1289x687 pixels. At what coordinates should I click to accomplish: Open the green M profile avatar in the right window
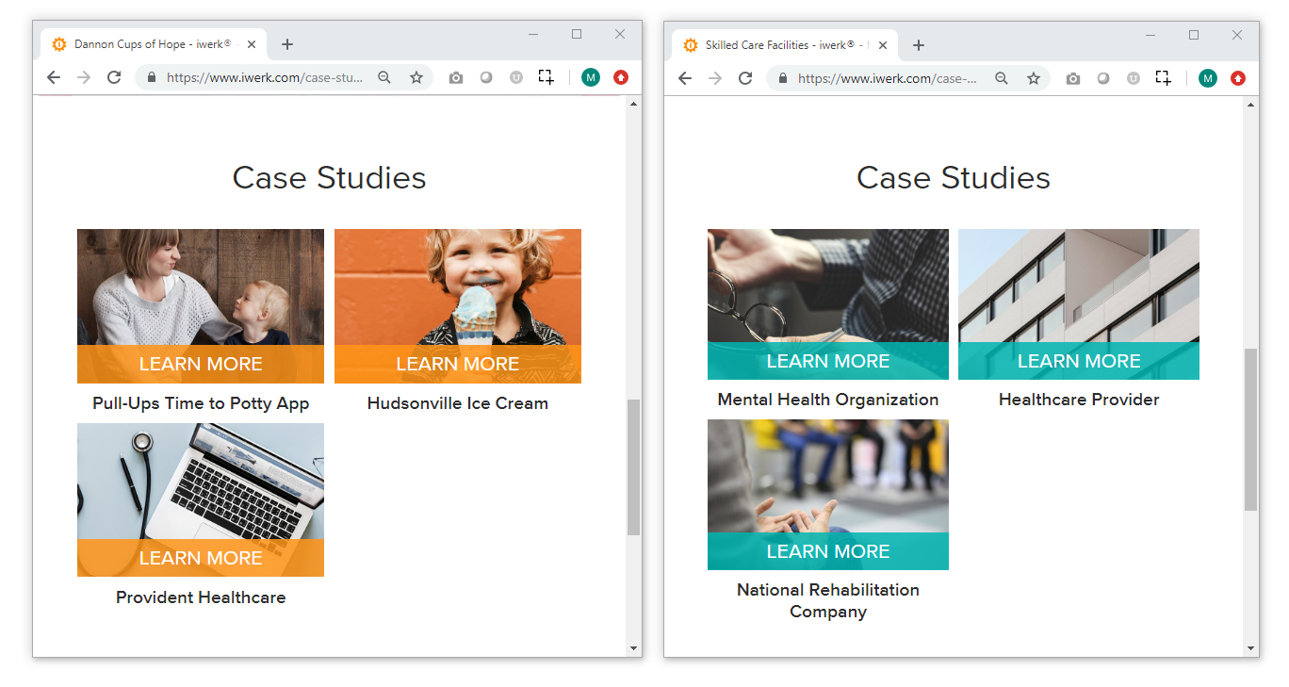pos(1208,78)
